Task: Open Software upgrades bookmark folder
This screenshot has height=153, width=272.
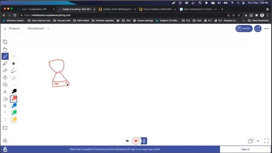Action: (x=103, y=20)
